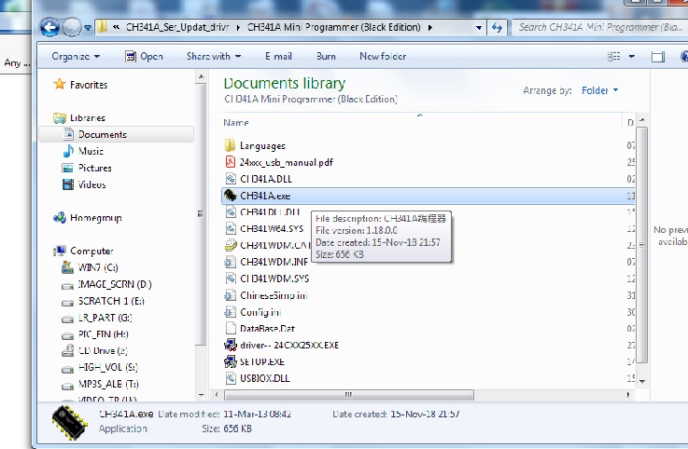
Task: Select the Config.ini file icon
Action: click(x=231, y=312)
